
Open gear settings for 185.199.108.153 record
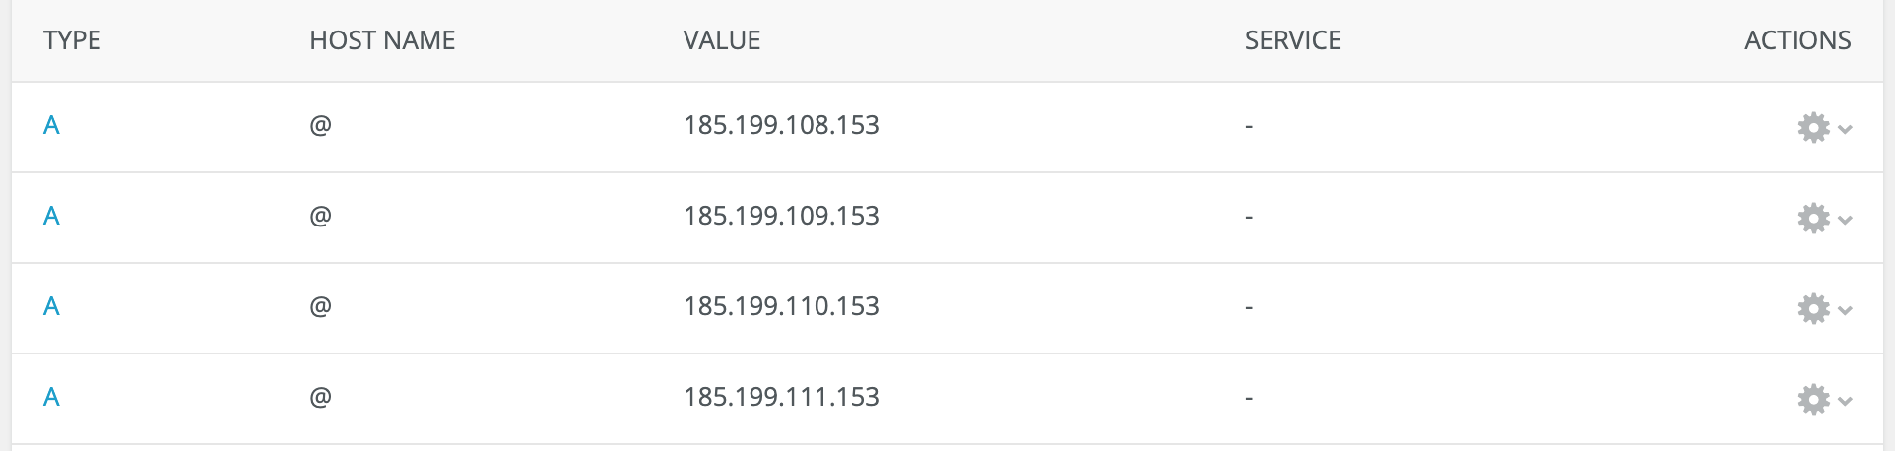[x=1813, y=127]
